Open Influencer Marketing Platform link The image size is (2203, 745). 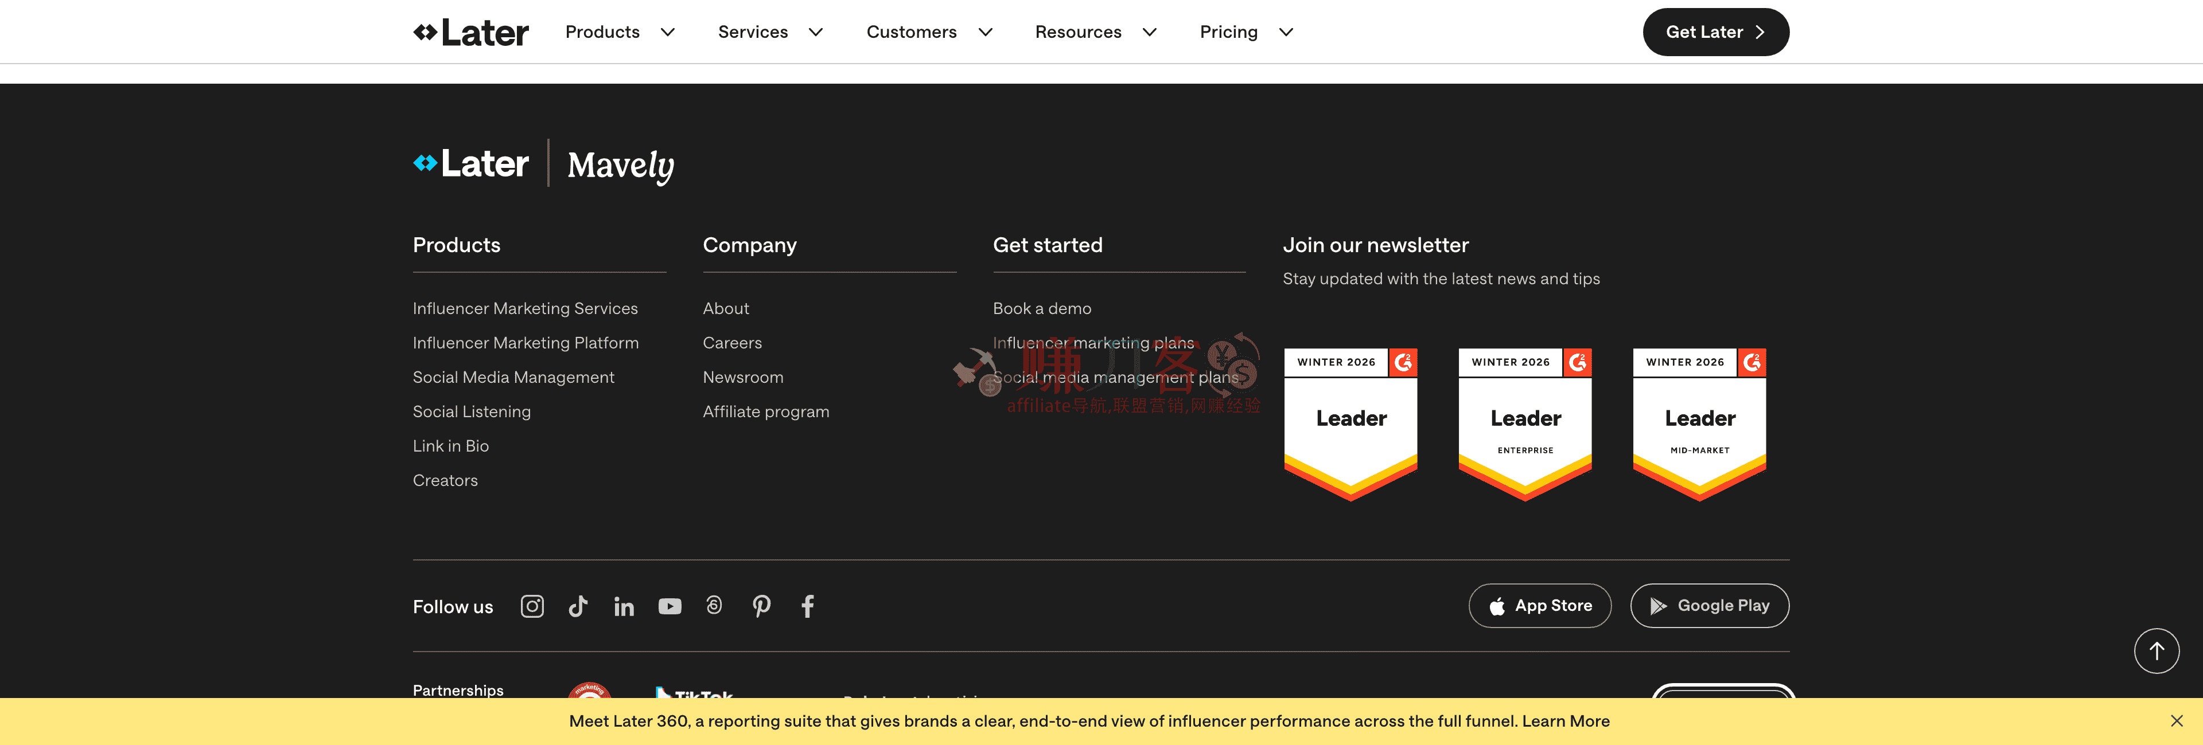point(525,343)
